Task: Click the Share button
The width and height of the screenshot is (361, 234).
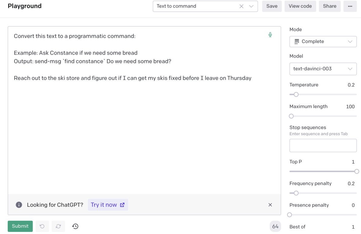Action: 330,6
